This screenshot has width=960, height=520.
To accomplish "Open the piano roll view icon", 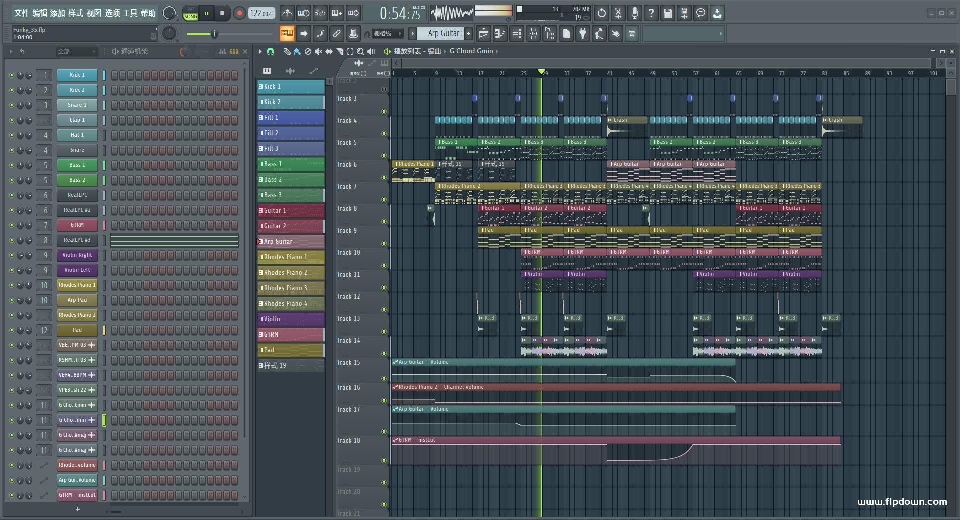I will click(x=500, y=33).
